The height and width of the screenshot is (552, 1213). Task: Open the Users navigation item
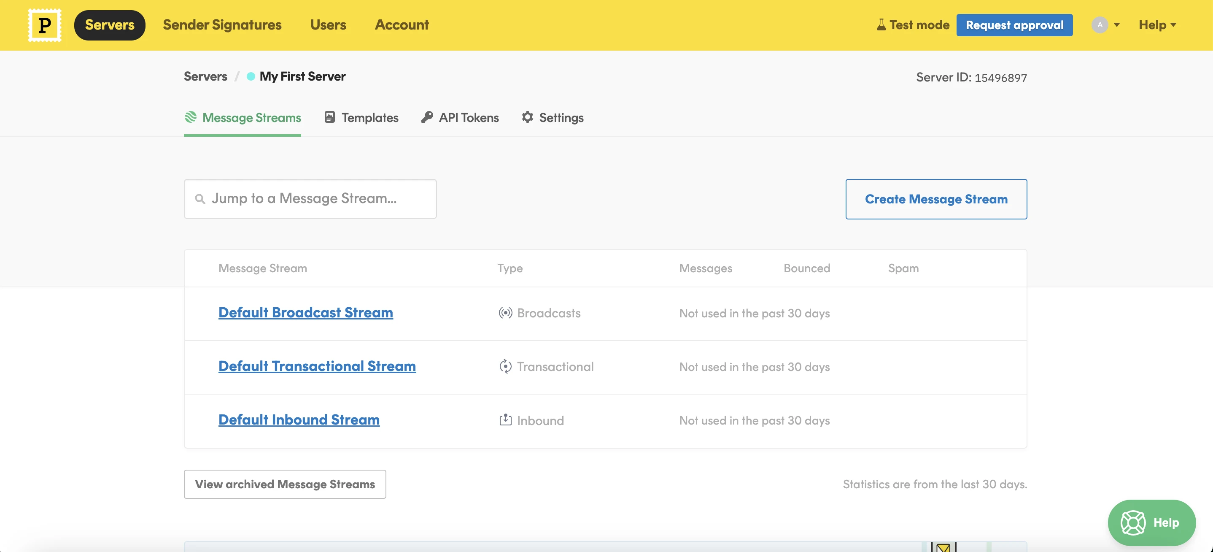tap(328, 25)
